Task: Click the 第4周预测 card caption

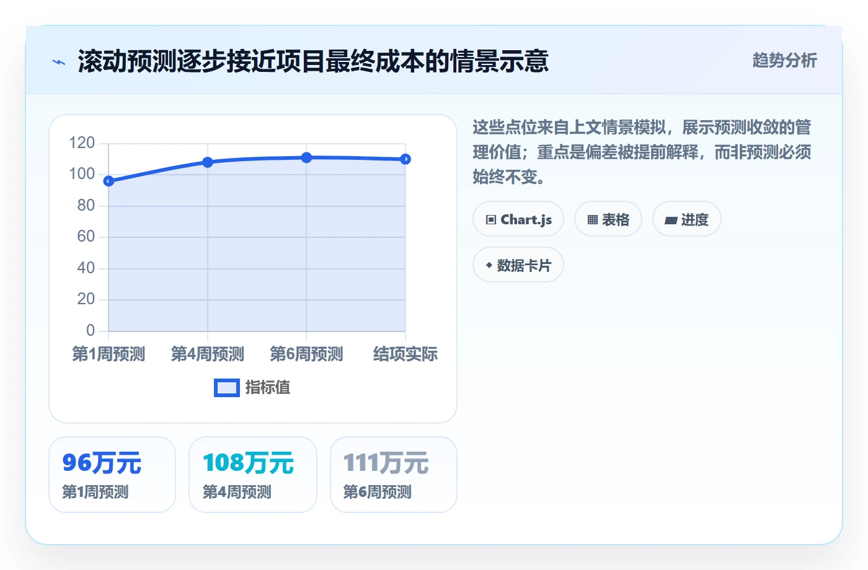Action: (237, 492)
